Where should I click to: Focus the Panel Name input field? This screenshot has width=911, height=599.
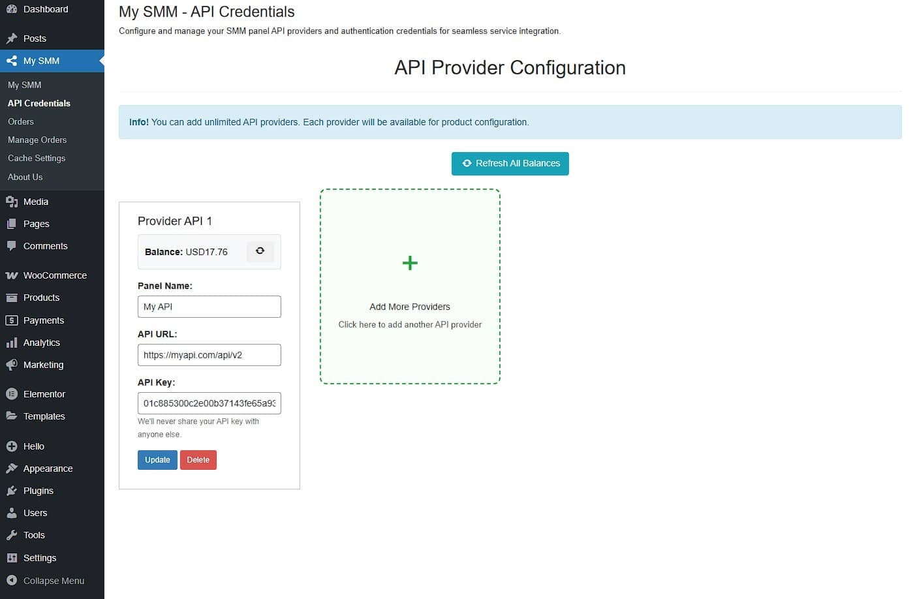point(209,307)
